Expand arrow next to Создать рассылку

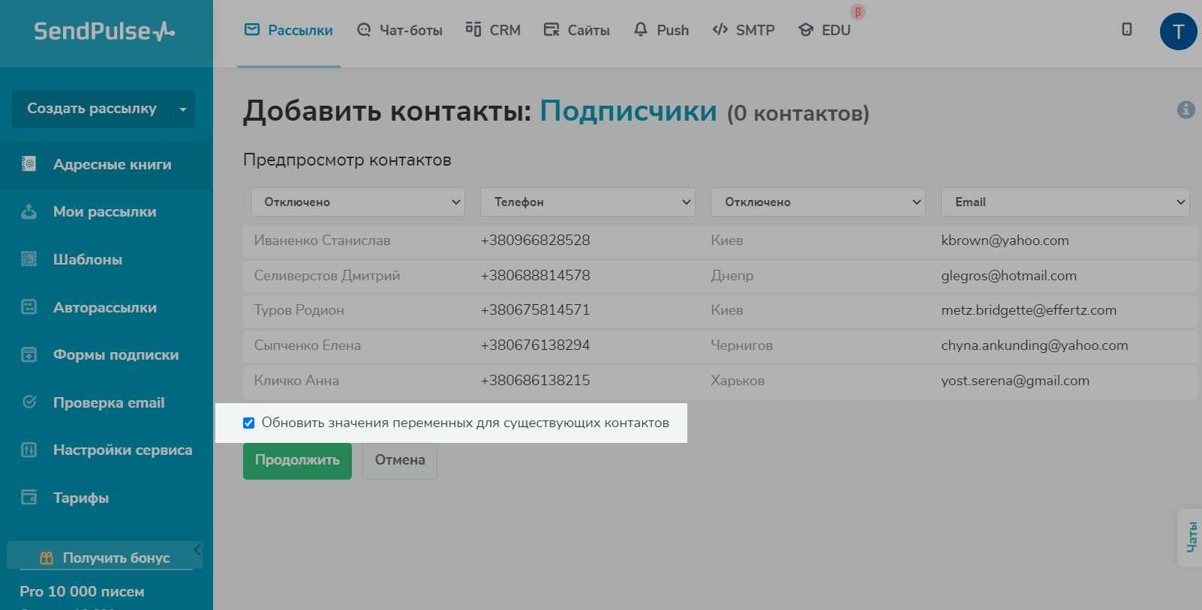pyautogui.click(x=183, y=109)
